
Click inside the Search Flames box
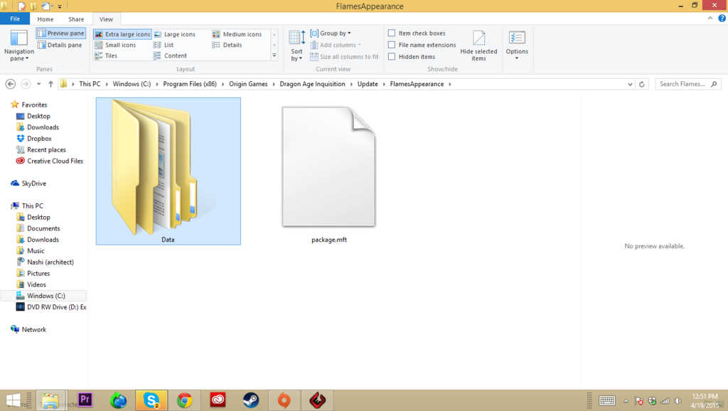pyautogui.click(x=684, y=83)
